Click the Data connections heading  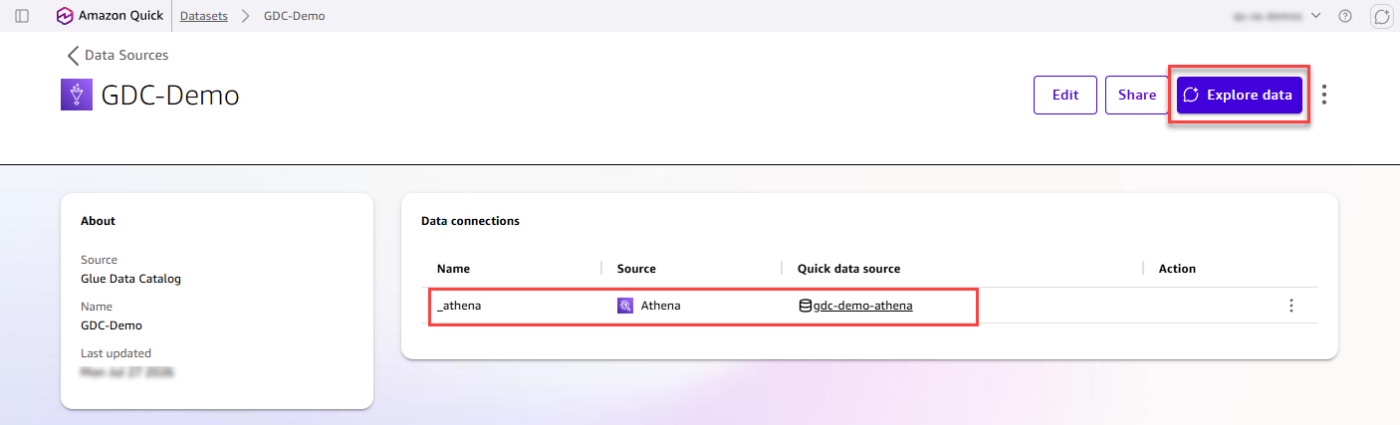[x=470, y=221]
